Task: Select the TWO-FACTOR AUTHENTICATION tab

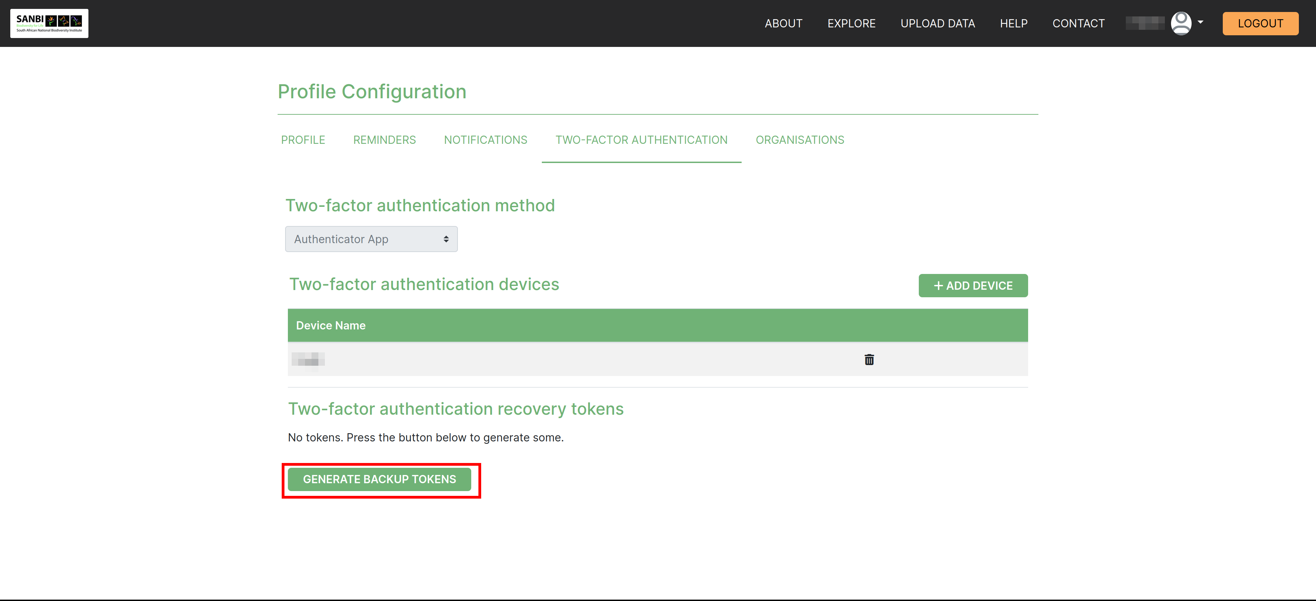Action: coord(642,140)
